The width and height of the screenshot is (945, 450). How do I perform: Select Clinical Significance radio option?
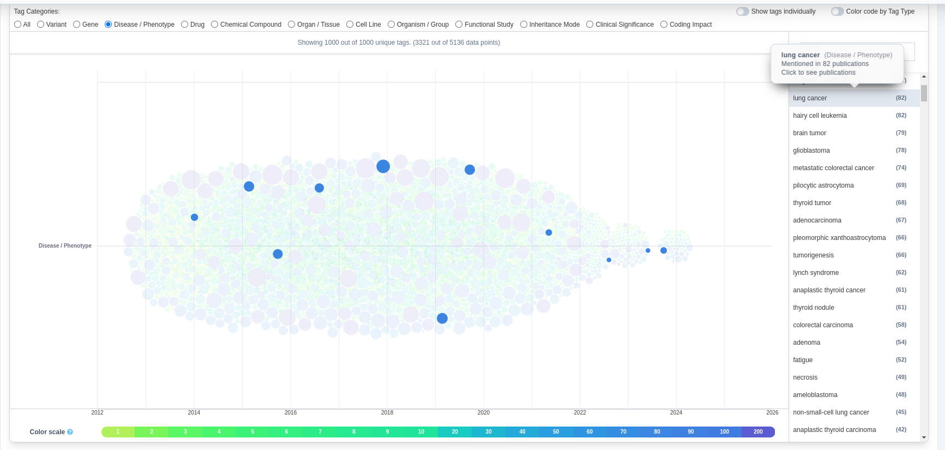point(590,25)
